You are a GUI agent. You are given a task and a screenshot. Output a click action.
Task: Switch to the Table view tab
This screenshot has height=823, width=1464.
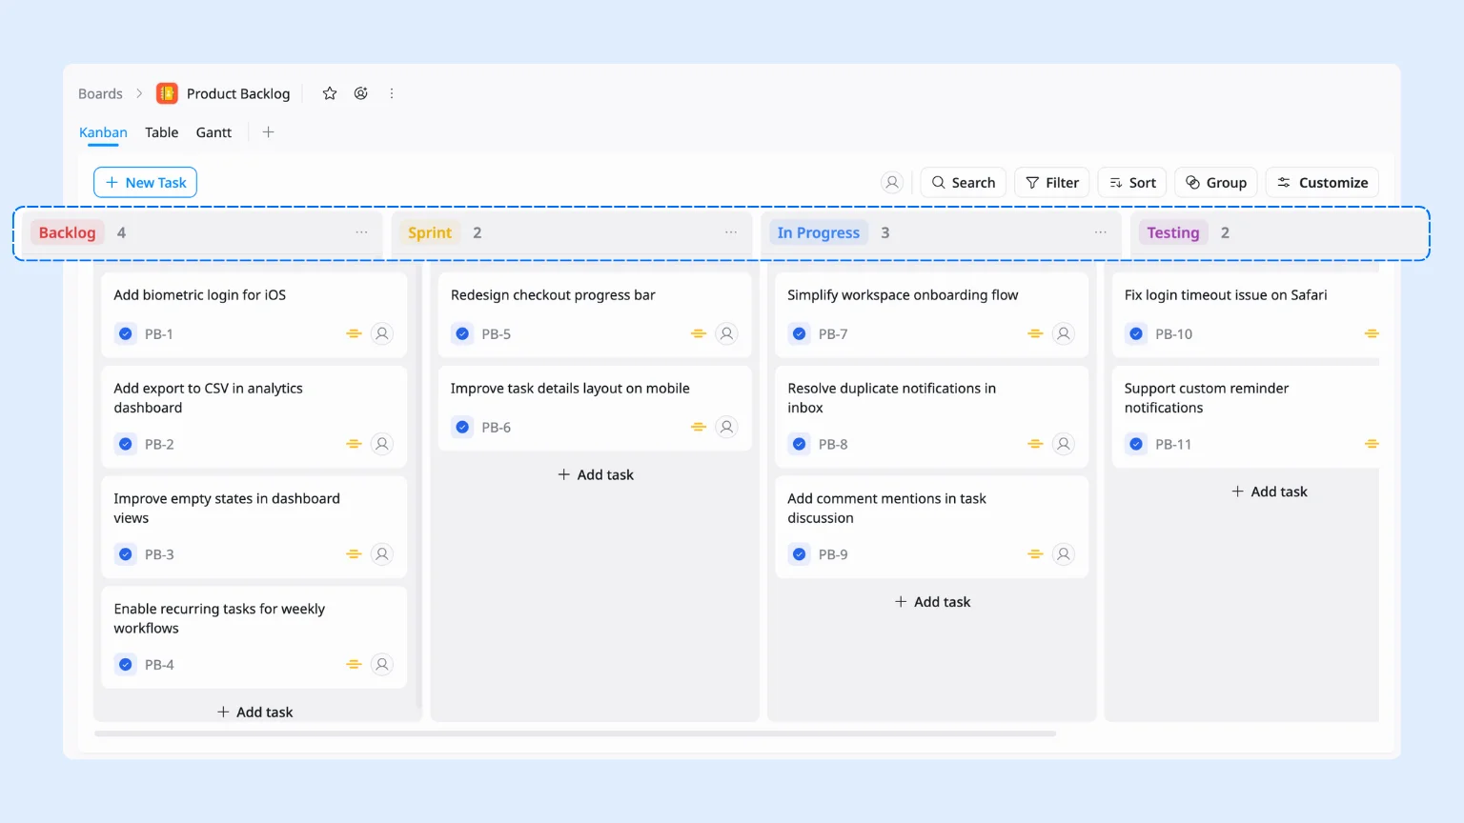(162, 132)
